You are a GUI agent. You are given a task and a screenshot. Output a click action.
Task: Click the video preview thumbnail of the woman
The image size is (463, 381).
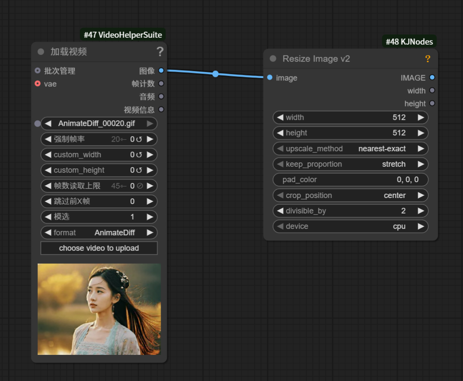99,308
